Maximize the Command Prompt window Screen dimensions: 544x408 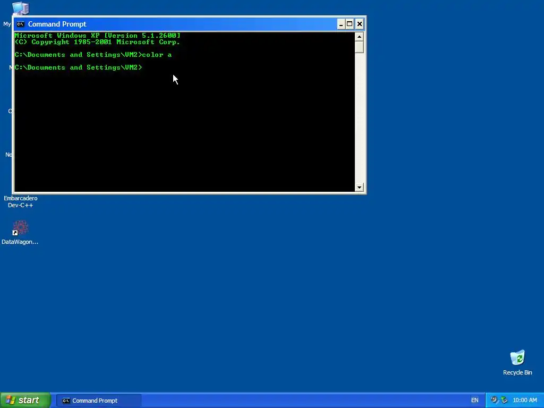(x=350, y=24)
